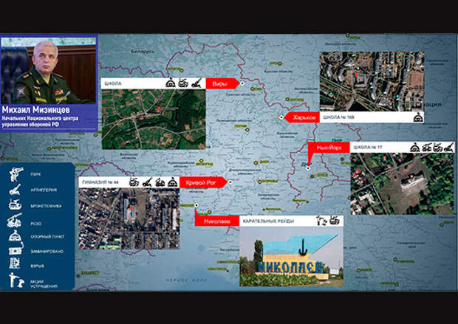Click the red Николаев location tag
The image size is (458, 324).
[214, 220]
